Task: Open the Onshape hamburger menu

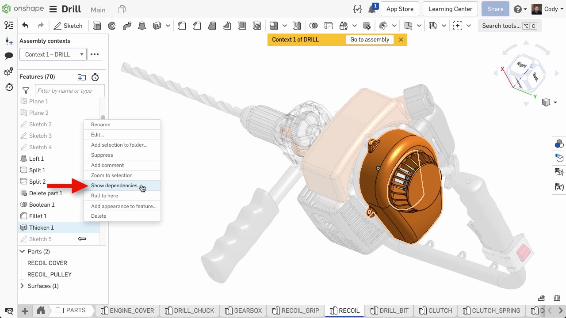Action: pyautogui.click(x=53, y=9)
